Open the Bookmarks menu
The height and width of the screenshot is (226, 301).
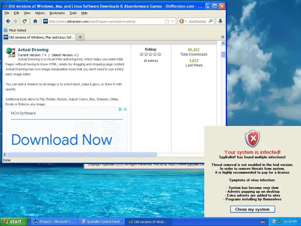pyautogui.click(x=57, y=13)
